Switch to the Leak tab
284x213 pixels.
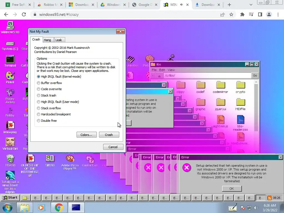[59, 40]
